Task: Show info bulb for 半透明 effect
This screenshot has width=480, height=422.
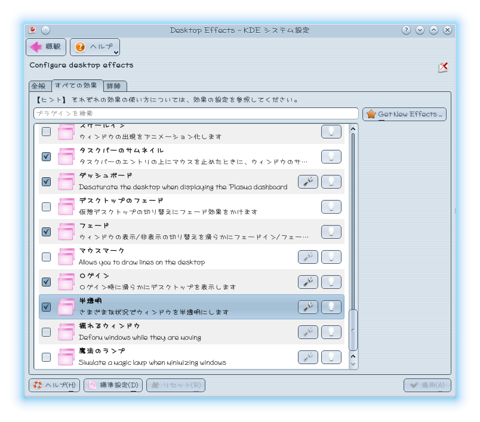Action: click(331, 307)
